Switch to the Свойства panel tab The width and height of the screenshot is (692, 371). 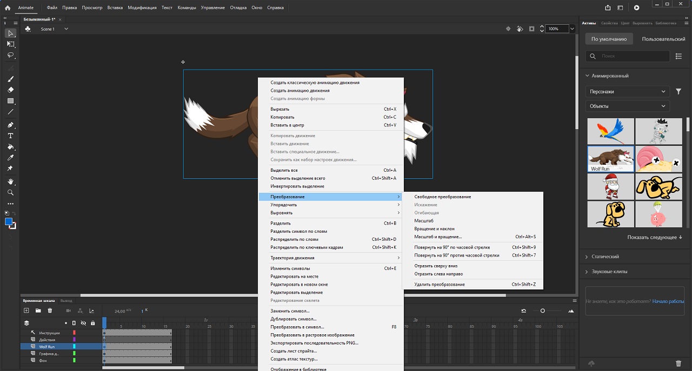[609, 23]
